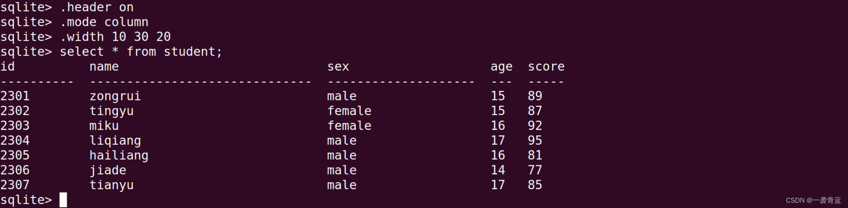Click the id column header

click(x=8, y=67)
